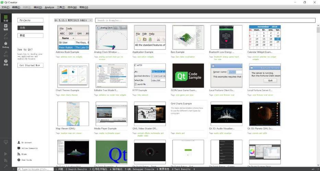Click the Build hammer icon
The image size is (320, 171).
pos(6,167)
